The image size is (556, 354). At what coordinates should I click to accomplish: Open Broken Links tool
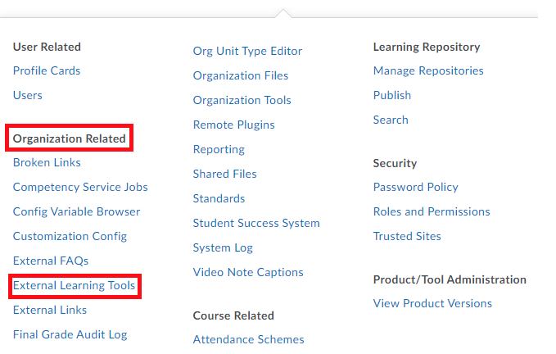point(47,162)
